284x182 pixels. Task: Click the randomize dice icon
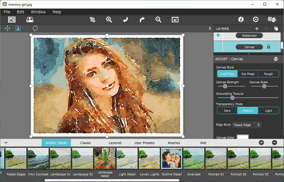click(x=272, y=20)
